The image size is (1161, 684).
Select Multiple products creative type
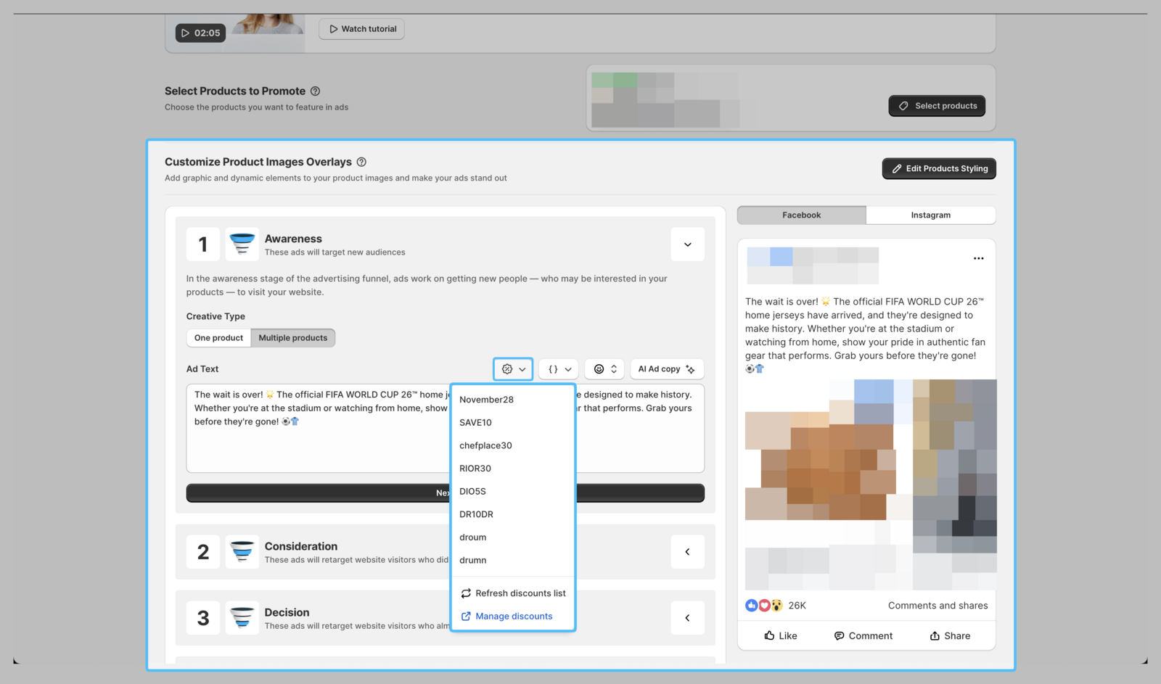(x=292, y=338)
